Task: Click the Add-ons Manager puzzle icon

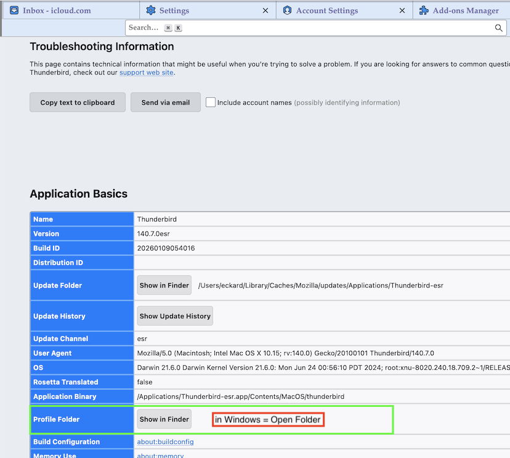Action: pyautogui.click(x=424, y=10)
